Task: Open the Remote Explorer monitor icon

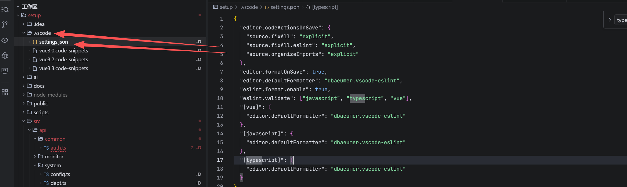Action: click(5, 70)
